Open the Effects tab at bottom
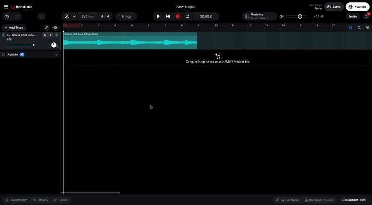The image size is (372, 205). (x=40, y=200)
